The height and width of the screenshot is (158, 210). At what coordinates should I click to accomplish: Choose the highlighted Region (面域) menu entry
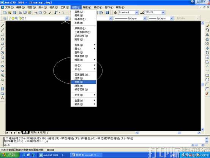click(x=84, y=82)
